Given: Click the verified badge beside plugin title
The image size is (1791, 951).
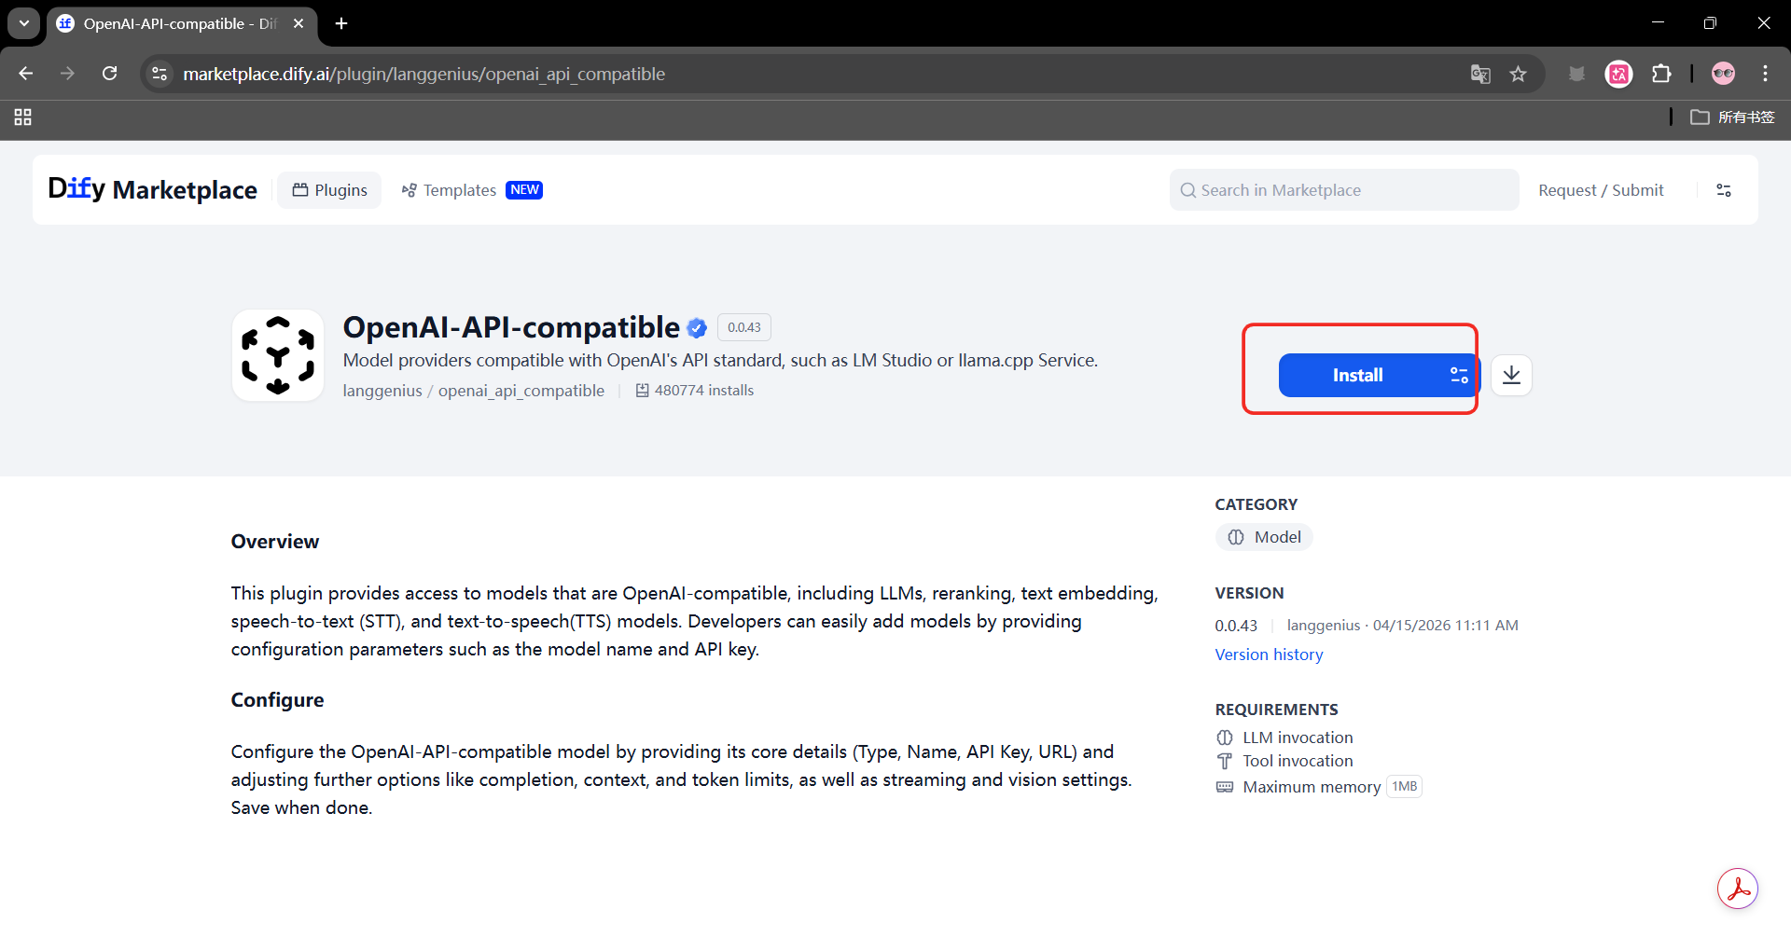Looking at the screenshot, I should tap(697, 328).
